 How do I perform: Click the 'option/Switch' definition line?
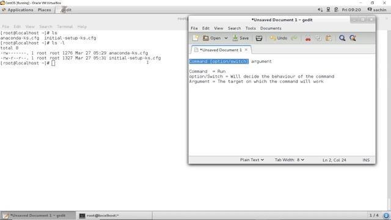[261, 76]
